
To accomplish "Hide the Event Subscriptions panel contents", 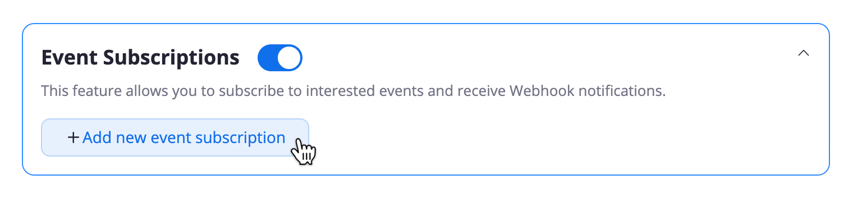I will (x=804, y=53).
